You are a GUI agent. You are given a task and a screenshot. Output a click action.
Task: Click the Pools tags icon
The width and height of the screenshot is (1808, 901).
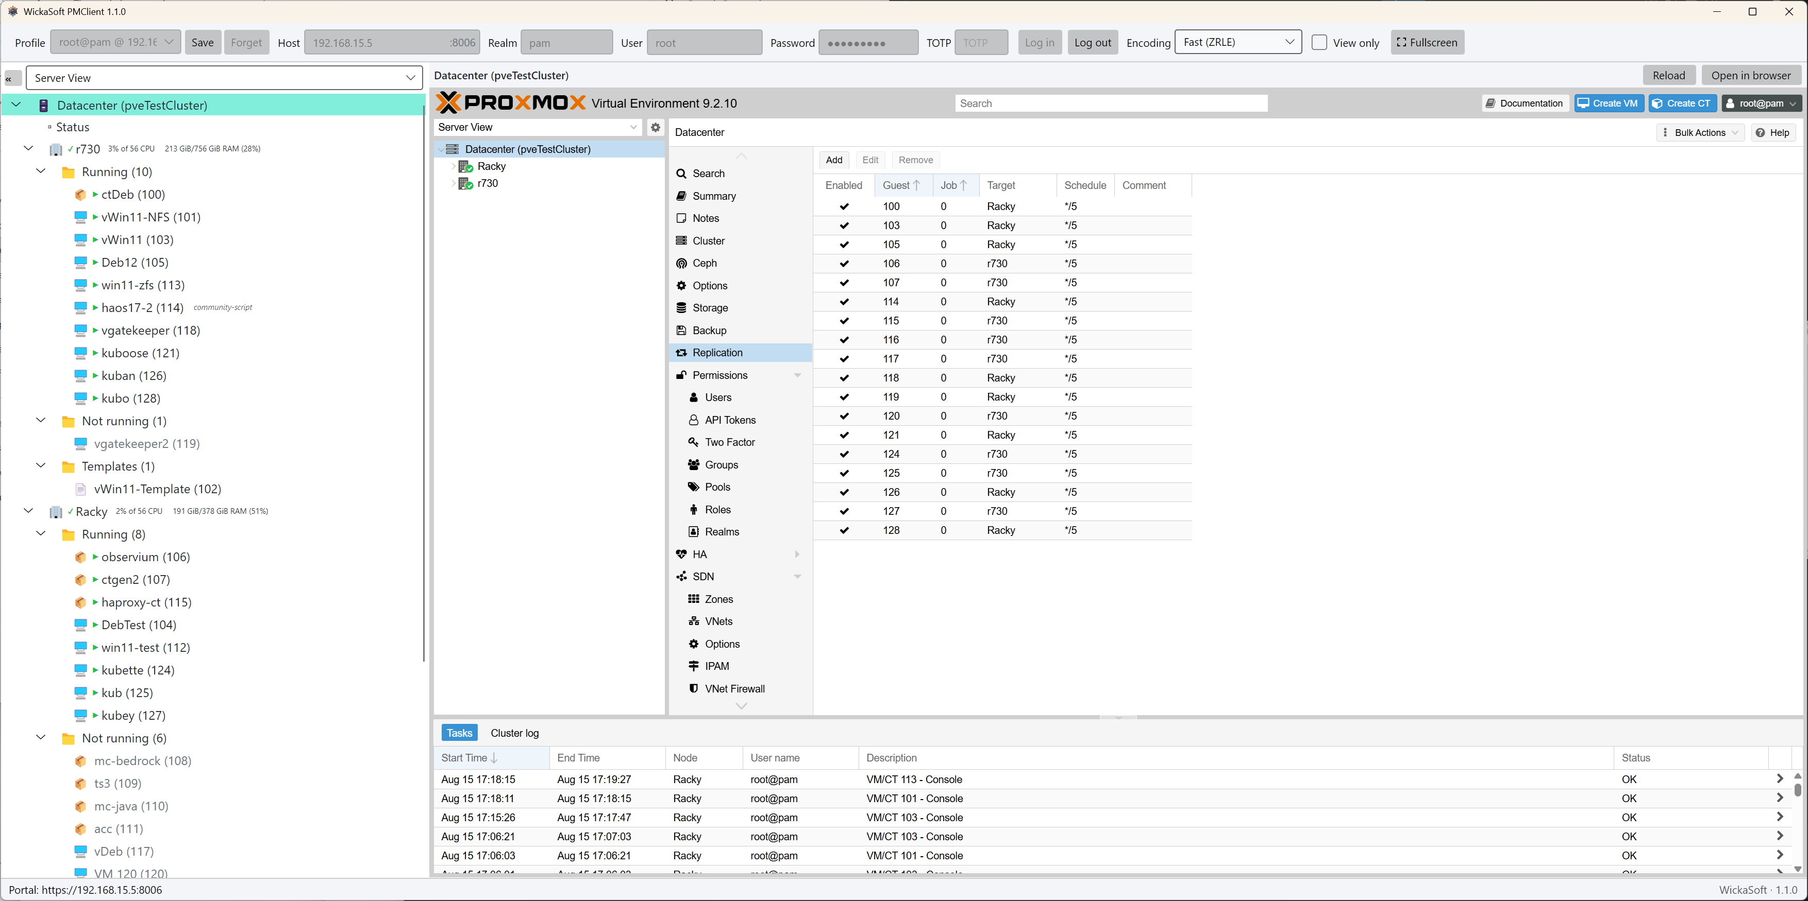pos(693,487)
